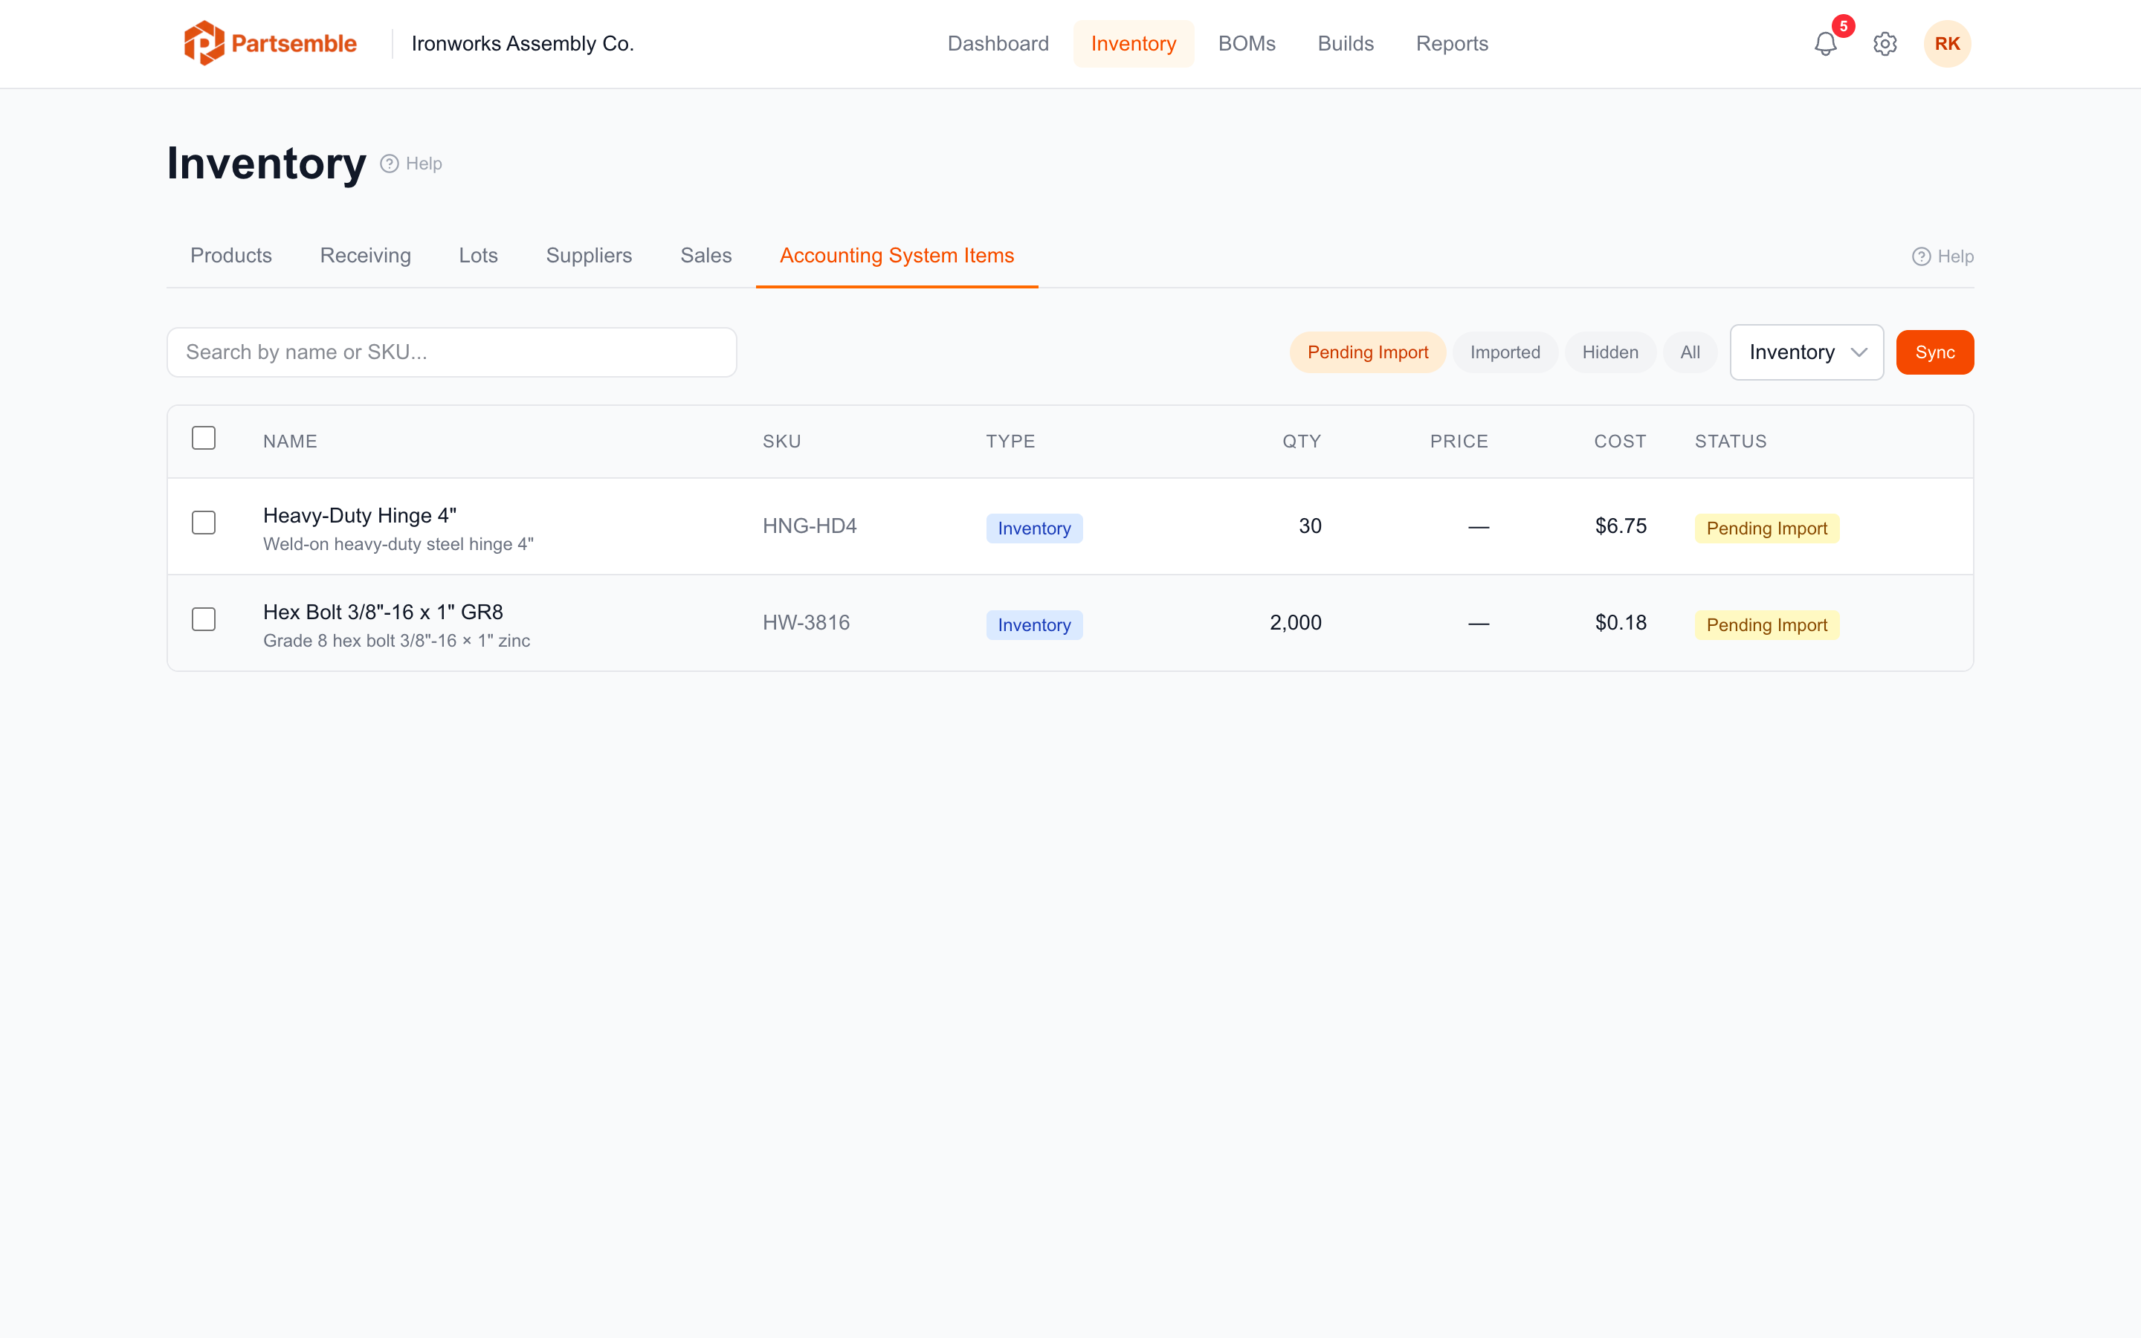Open the RK user avatar menu
Viewport: 2141px width, 1338px height.
(x=1946, y=45)
